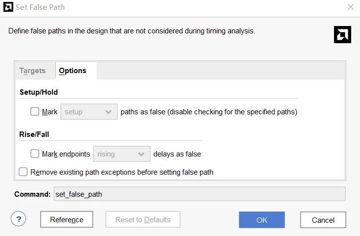360x236 pixels.
Task: Check Remove existing path exceptions option
Action: [x=23, y=172]
